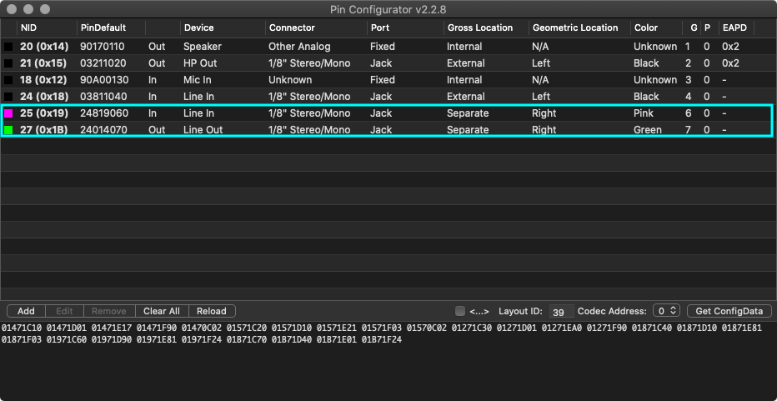Image resolution: width=777 pixels, height=401 pixels.
Task: Click PinDefault value 03811040
Action: 103,97
